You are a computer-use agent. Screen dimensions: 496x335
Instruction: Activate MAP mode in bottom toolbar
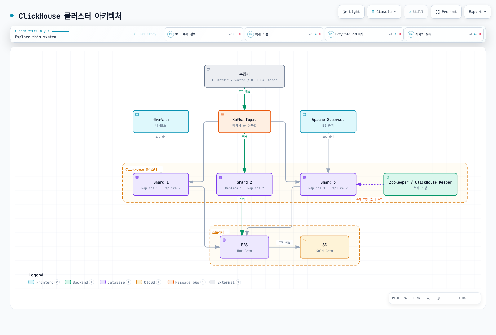[406, 298]
